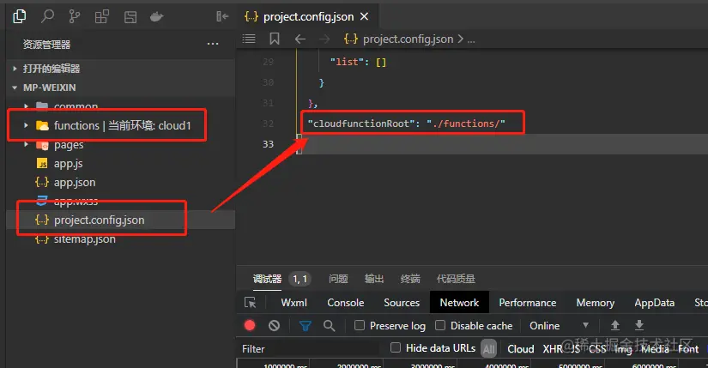The width and height of the screenshot is (708, 368).
Task: Open the AppData devtools tab
Action: 654,303
